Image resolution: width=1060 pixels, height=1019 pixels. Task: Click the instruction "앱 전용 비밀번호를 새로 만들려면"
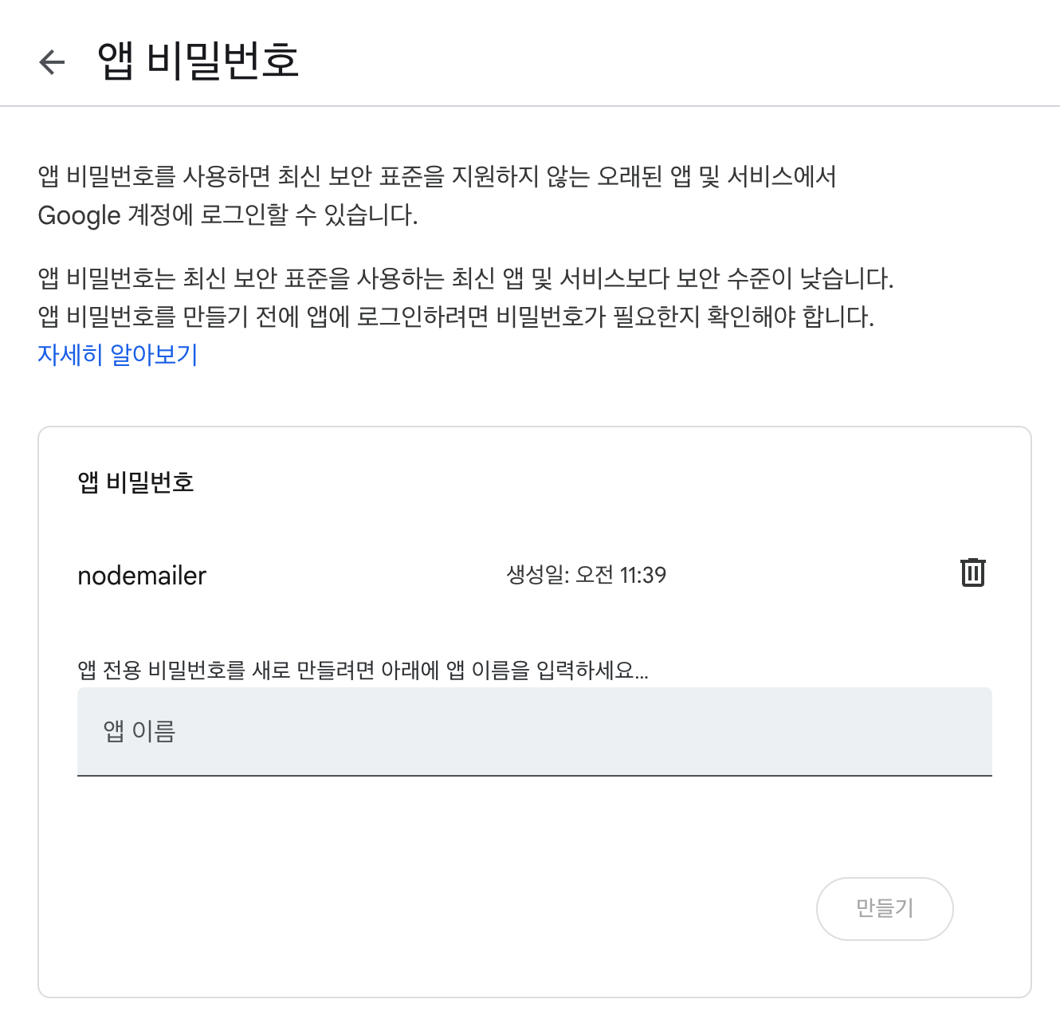(x=226, y=670)
